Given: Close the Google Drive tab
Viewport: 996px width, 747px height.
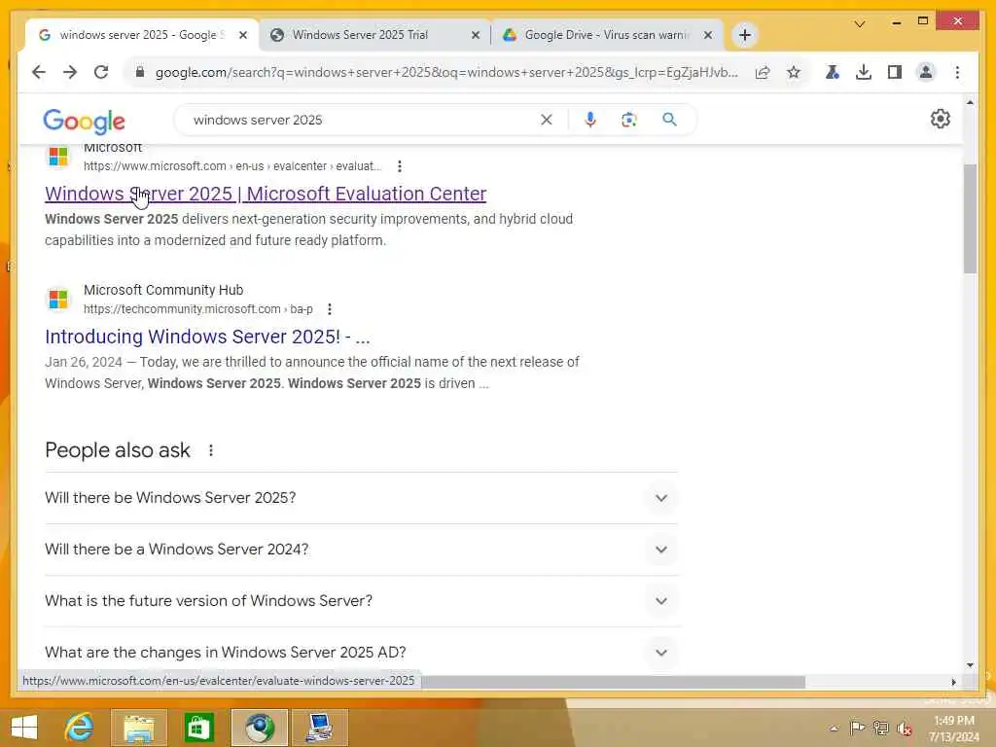Looking at the screenshot, I should point(708,36).
